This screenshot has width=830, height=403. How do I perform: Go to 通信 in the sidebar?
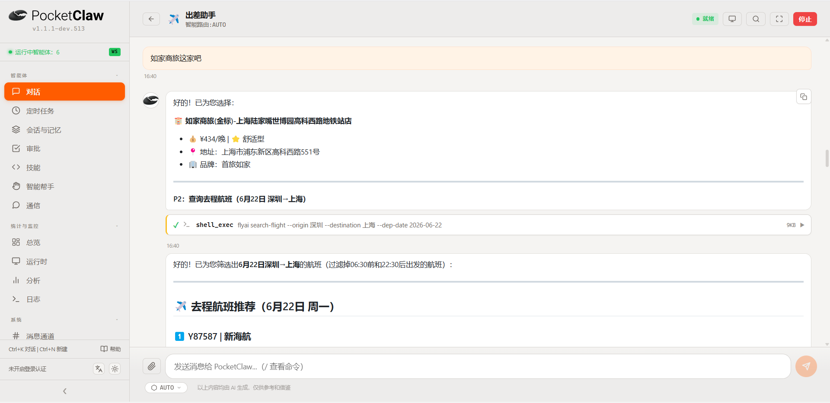[64, 205]
